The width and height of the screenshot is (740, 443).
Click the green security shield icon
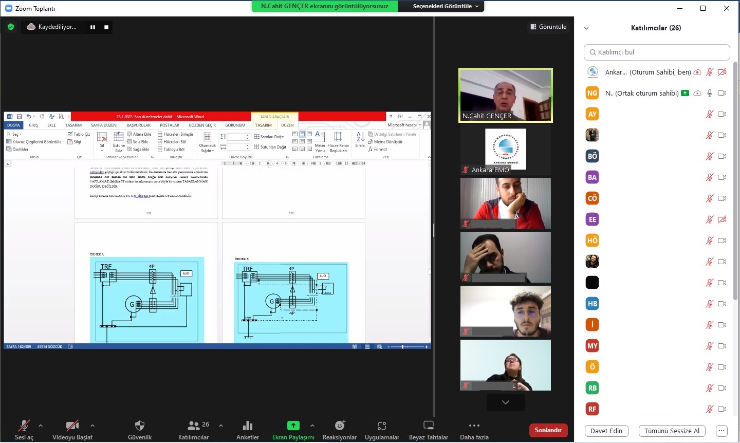11,27
